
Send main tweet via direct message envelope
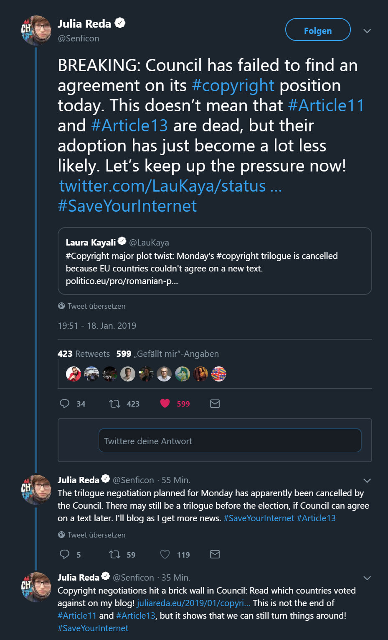[x=215, y=403]
